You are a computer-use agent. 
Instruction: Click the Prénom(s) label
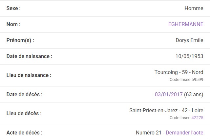20,40
